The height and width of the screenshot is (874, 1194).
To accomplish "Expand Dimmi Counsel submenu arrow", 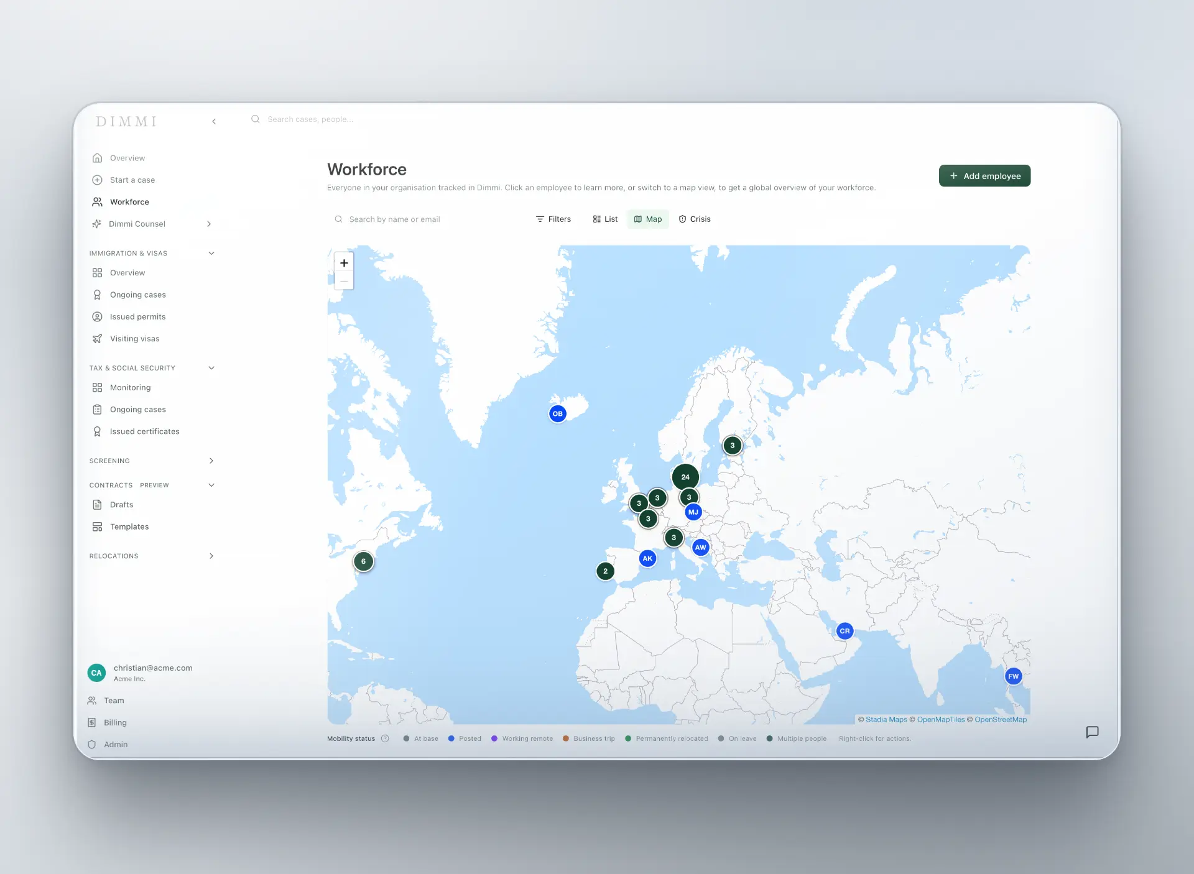I will 209,224.
